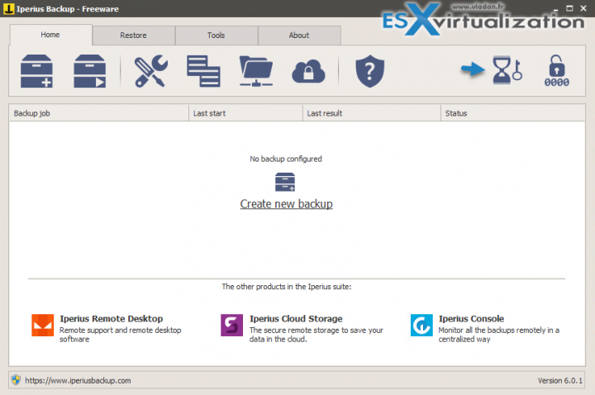Click the Create new backup link

tap(287, 204)
